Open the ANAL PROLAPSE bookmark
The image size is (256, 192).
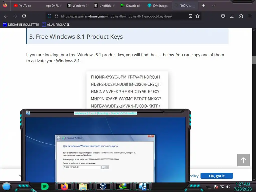point(56,25)
